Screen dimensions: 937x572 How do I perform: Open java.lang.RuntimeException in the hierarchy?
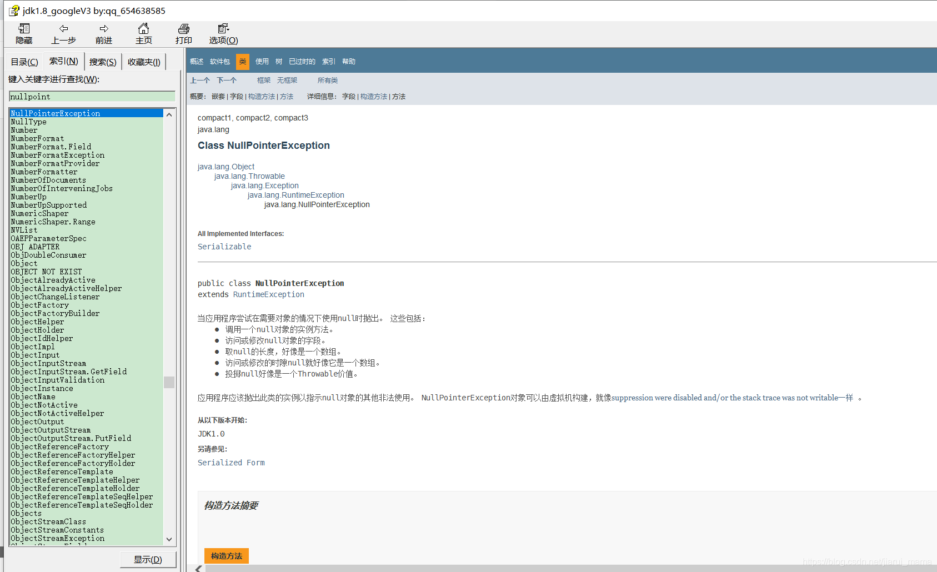296,195
